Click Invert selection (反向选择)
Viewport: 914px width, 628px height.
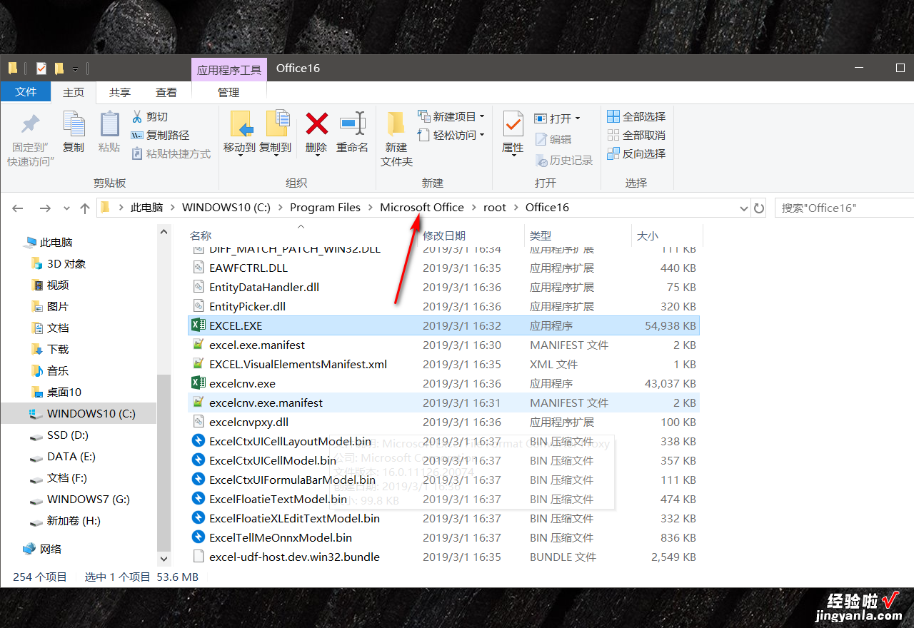(636, 153)
